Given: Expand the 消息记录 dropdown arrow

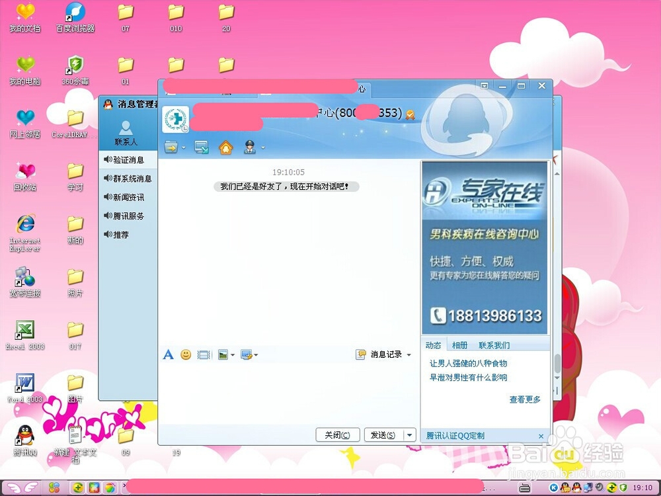Looking at the screenshot, I should click(x=408, y=354).
